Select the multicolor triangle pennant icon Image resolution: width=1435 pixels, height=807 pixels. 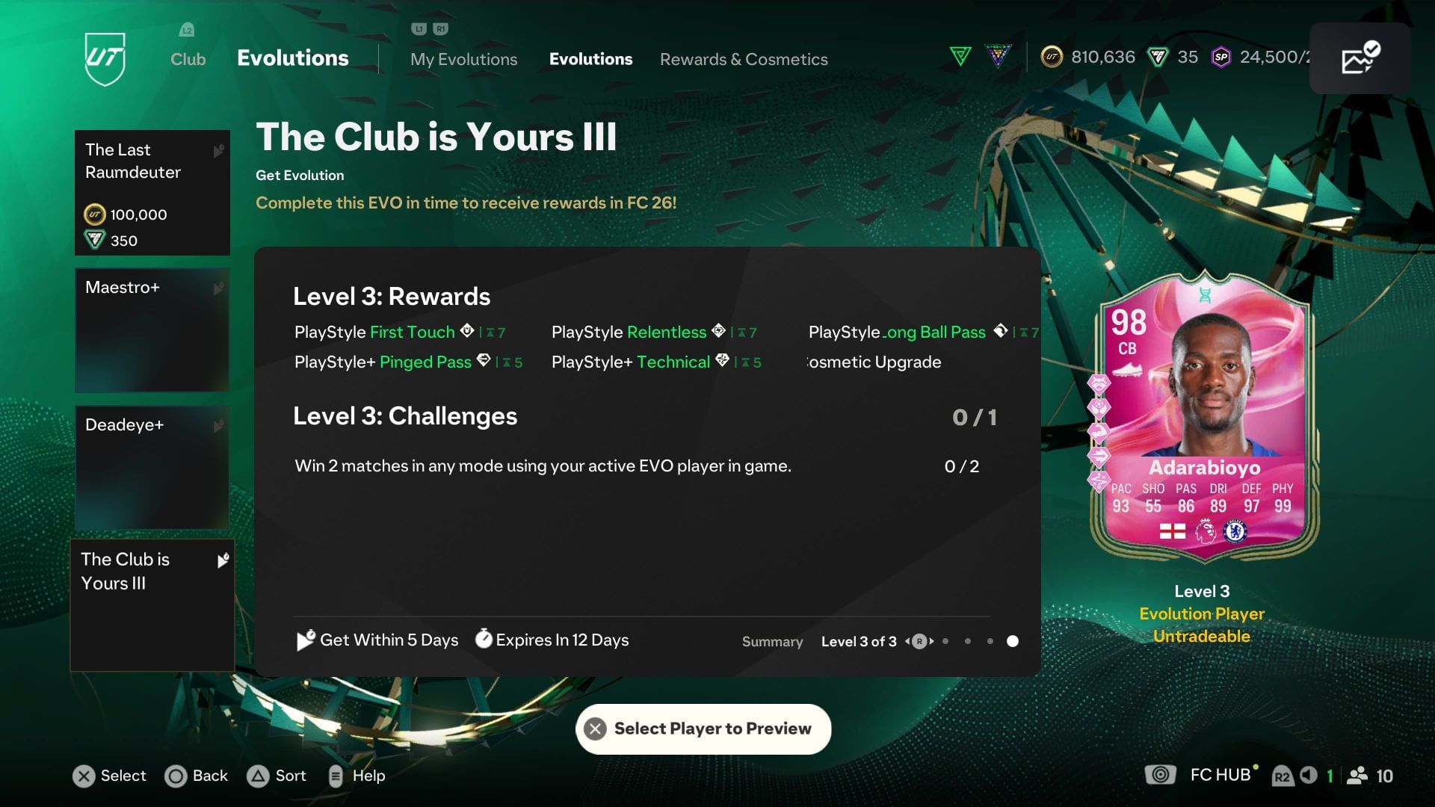998,56
